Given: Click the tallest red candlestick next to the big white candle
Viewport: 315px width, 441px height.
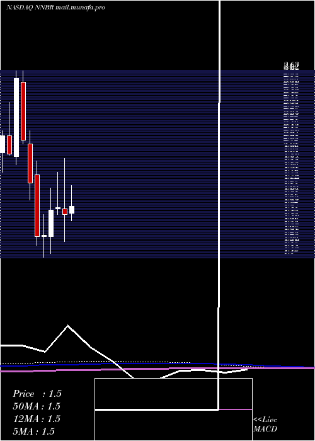Looking at the screenshot, I should click(x=23, y=111).
